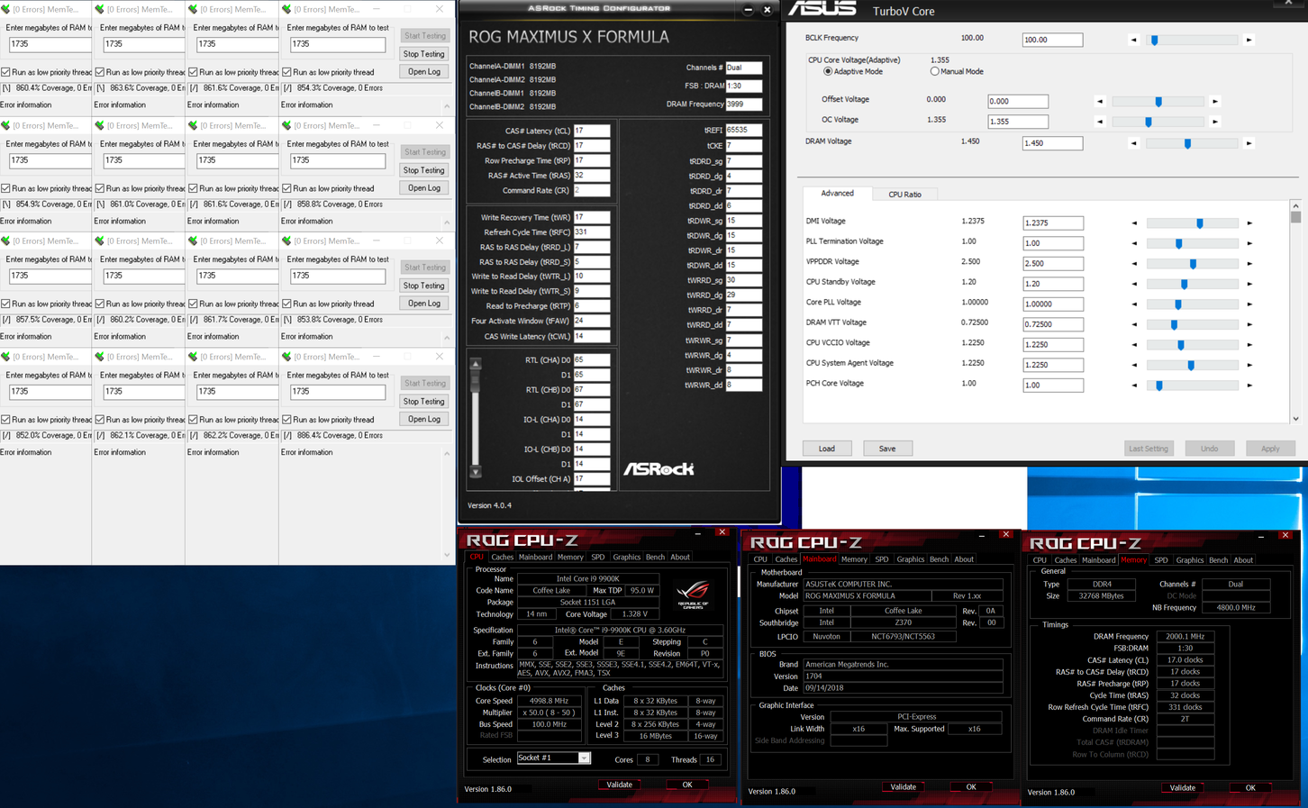This screenshot has height=808, width=1308.
Task: Click left arrow for Offset Voltage
Action: tap(1100, 102)
